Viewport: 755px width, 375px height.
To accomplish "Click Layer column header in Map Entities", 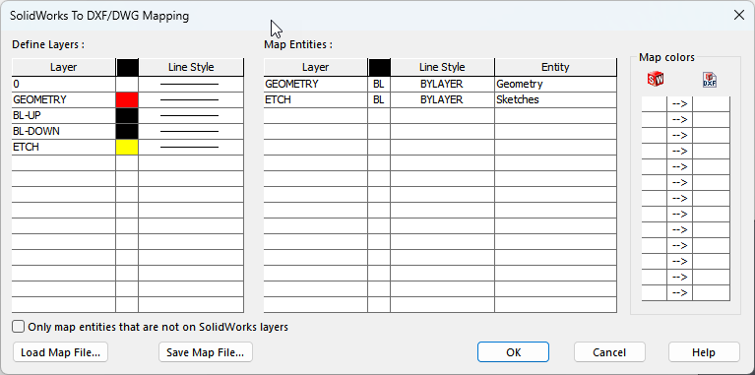I will click(315, 67).
